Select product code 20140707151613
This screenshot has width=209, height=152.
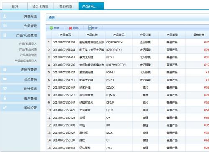coord(64,57)
